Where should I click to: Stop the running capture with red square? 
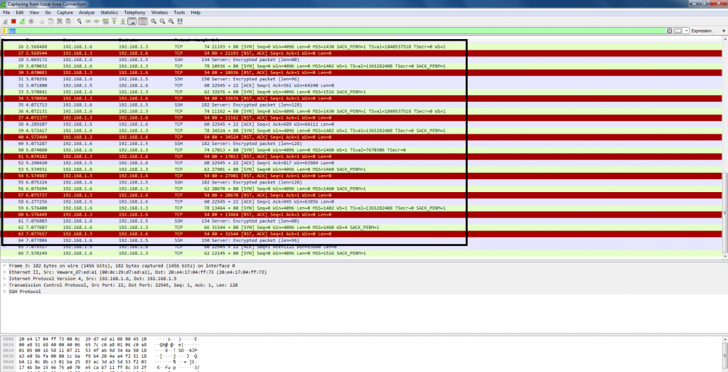14,21
